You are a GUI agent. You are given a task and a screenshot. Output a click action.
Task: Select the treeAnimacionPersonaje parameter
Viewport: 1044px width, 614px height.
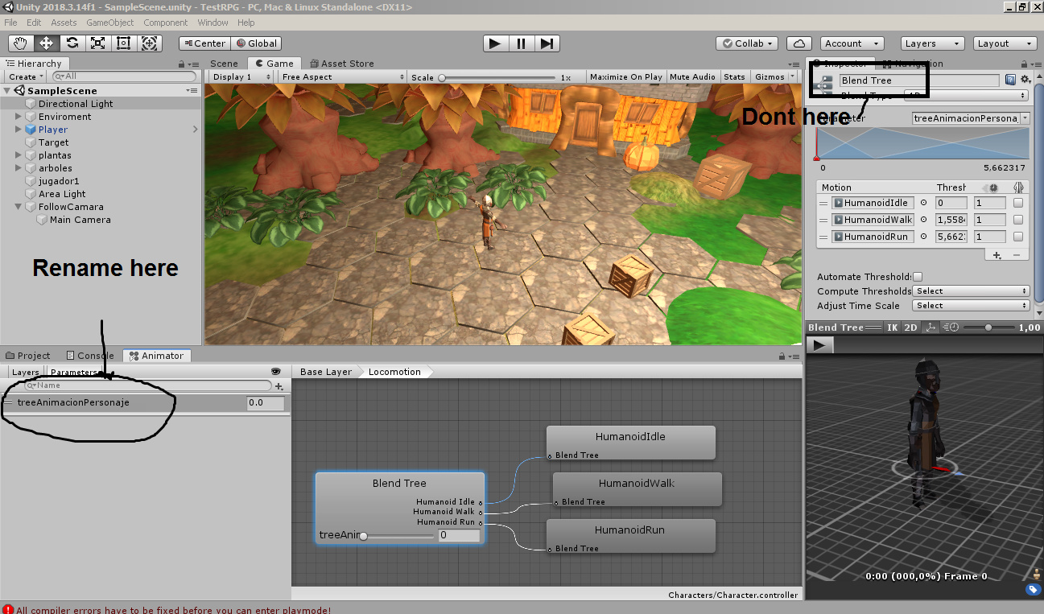click(72, 402)
